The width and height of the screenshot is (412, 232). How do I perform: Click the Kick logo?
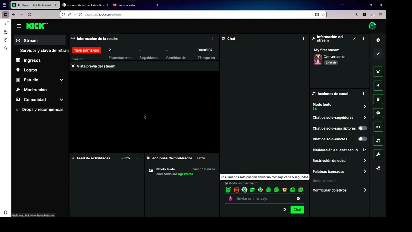pos(37,26)
